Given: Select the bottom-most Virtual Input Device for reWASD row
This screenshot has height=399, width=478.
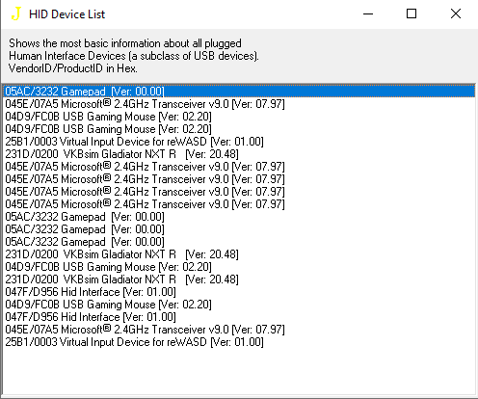Looking at the screenshot, I should (x=239, y=342).
